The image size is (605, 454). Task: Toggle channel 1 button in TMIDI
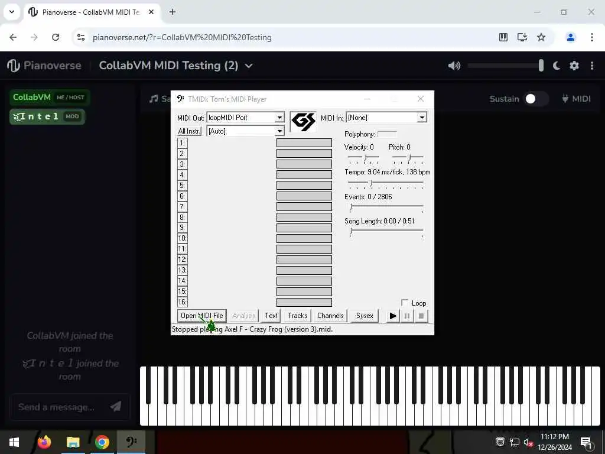(182, 143)
